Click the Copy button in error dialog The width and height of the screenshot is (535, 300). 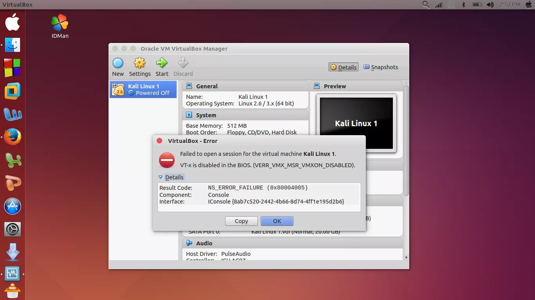click(241, 221)
